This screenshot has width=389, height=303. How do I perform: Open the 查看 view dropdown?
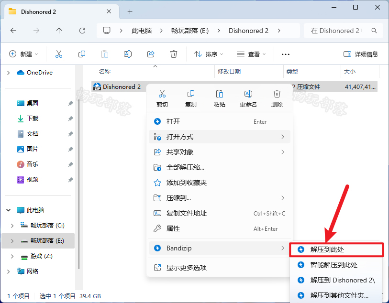pyautogui.click(x=251, y=54)
